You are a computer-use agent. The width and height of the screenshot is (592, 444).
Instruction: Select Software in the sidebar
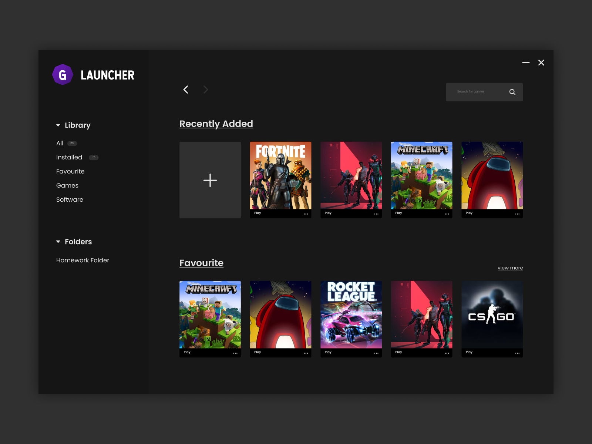click(70, 199)
